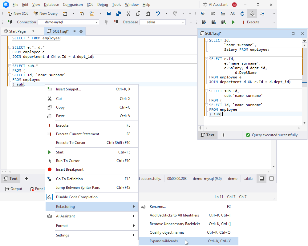Click the Execute button in the toolbar
Screen dimensions: 308x246
pyautogui.click(x=251, y=22)
